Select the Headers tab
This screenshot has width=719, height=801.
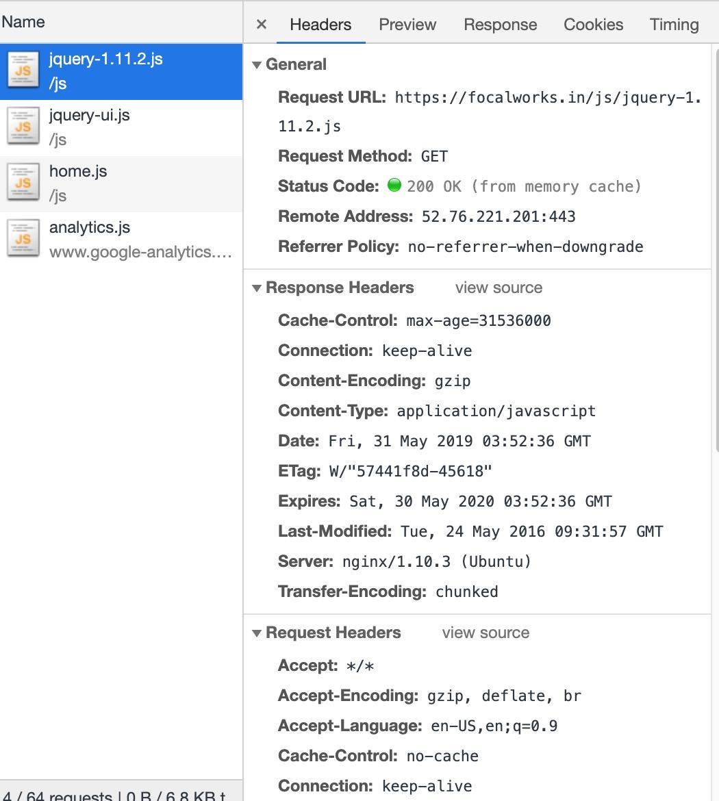[x=320, y=25]
